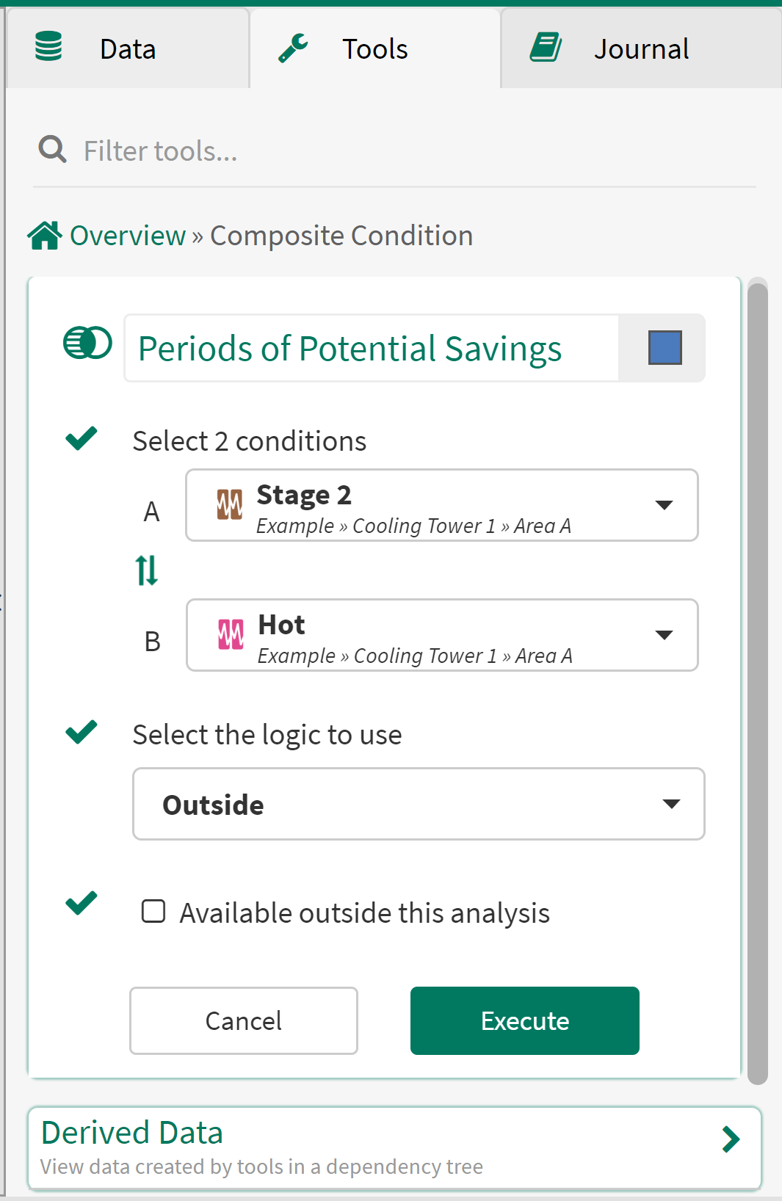
Task: Click the Journal book icon
Action: click(546, 48)
